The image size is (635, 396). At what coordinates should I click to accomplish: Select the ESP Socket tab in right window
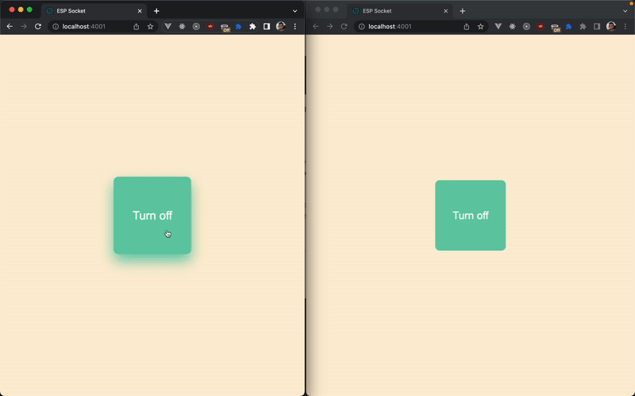(x=399, y=11)
